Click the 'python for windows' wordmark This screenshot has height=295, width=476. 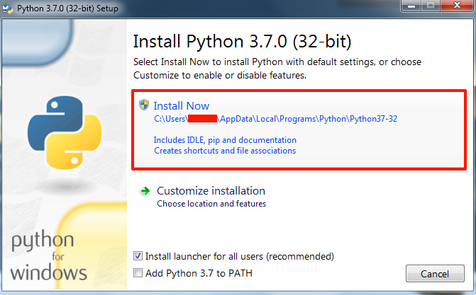(49, 255)
